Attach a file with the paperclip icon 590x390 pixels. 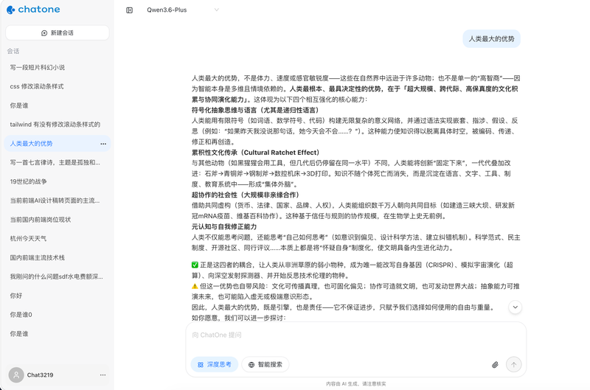coord(495,364)
